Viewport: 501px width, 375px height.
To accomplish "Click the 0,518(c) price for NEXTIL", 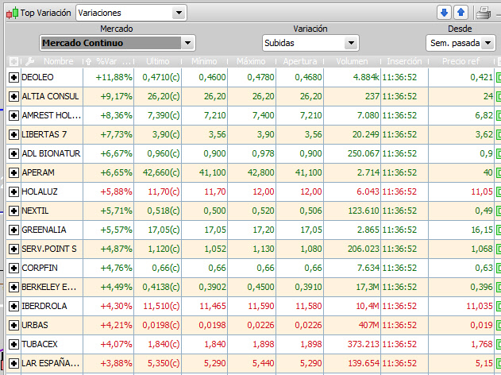I will pyautogui.click(x=164, y=211).
